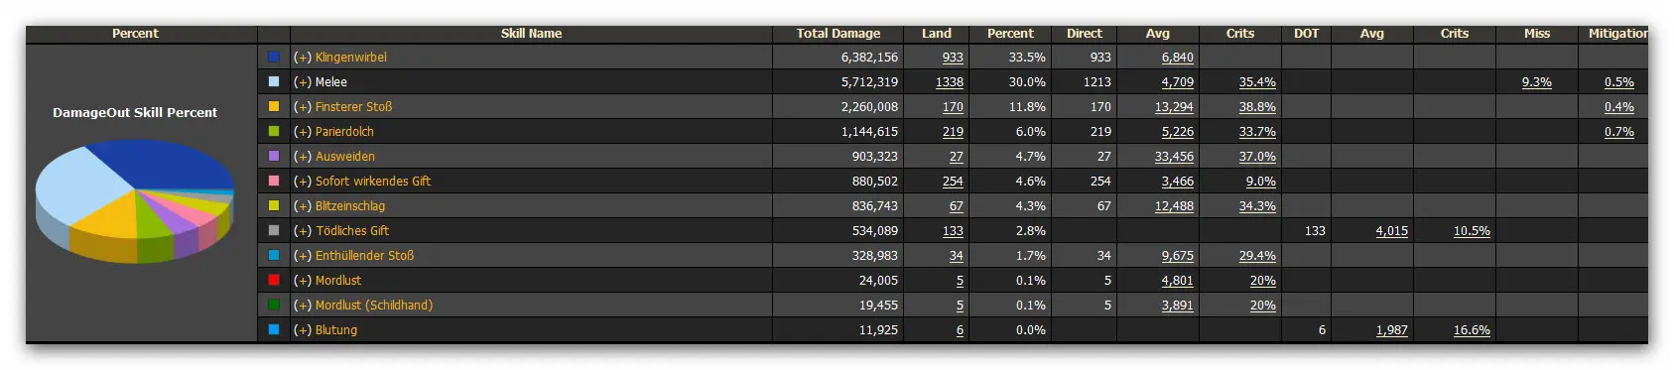Open Melee average damage 4,709 link
Screen dimensions: 1674x370
click(x=1177, y=82)
